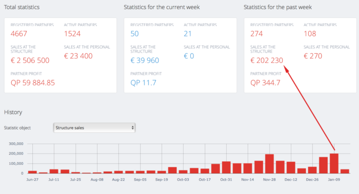Image resolution: width=359 pixels, height=194 pixels.
Task: Click total active partners value 1524
Action: (72, 34)
